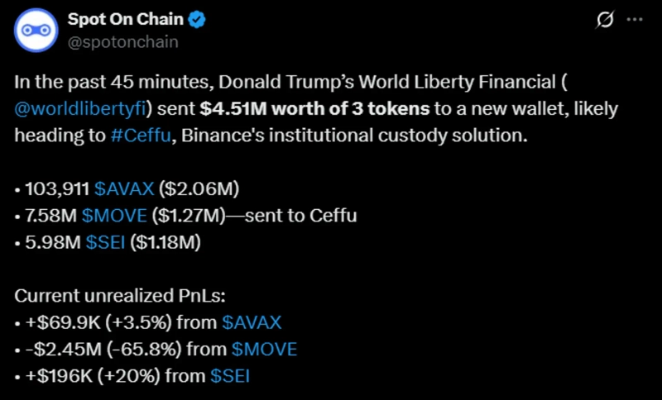The width and height of the screenshot is (662, 400).
Task: Open $MOVE cashtag in the -$2.45M line
Action: pos(265,350)
